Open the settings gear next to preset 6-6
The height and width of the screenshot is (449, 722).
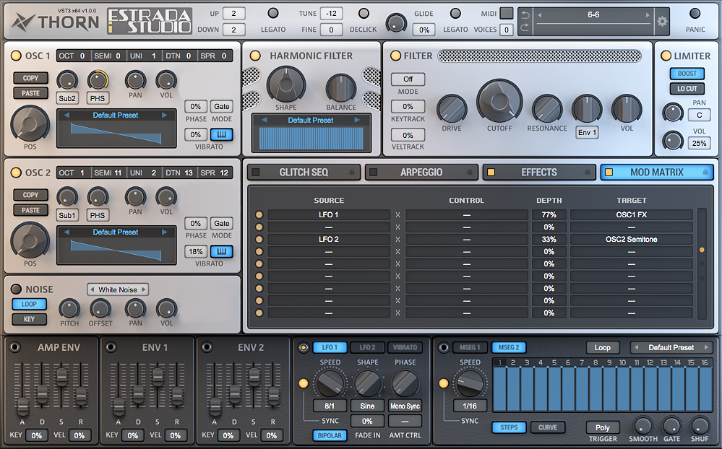coord(662,21)
